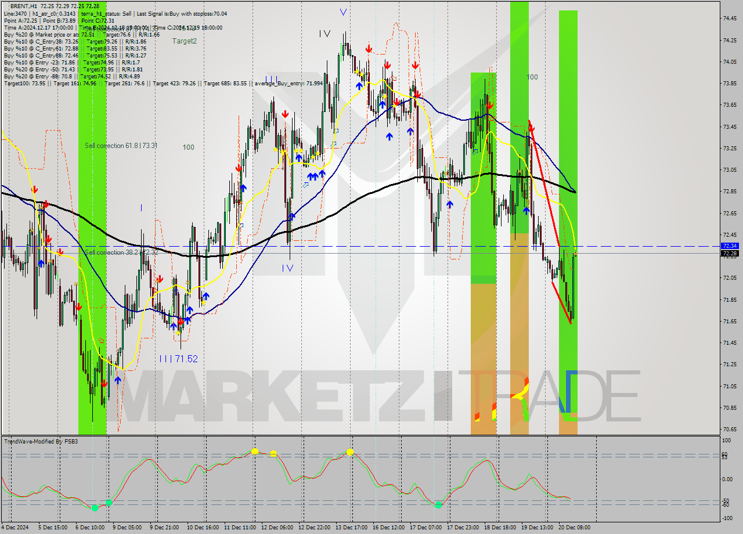Click the 'I V' wave label below 72.34 line
The image size is (743, 534).
288,268
